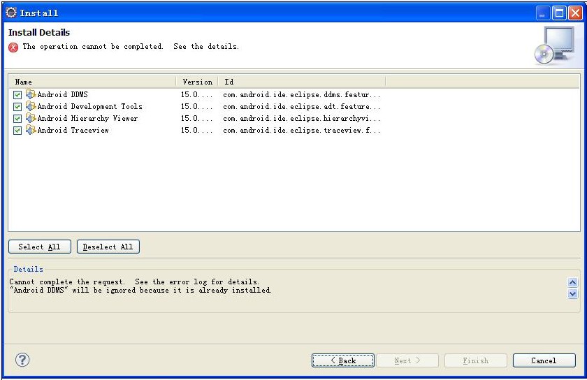Image resolution: width=587 pixels, height=380 pixels.
Task: Click the Install window gear icon
Action: pyautogui.click(x=11, y=13)
